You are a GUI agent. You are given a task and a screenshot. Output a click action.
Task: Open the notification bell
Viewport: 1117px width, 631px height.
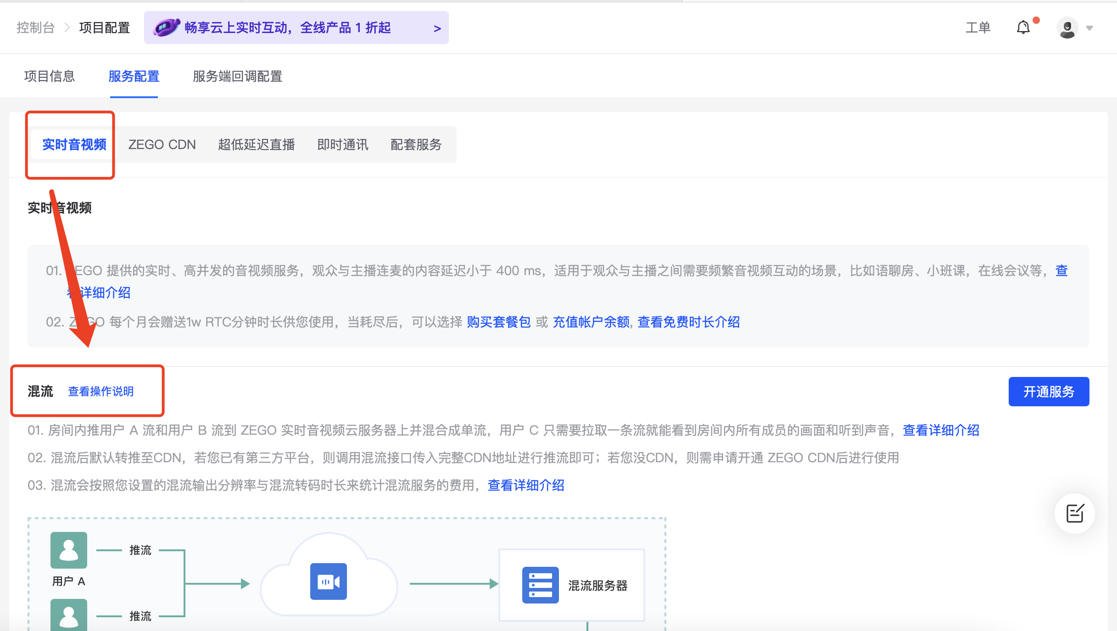click(1023, 28)
